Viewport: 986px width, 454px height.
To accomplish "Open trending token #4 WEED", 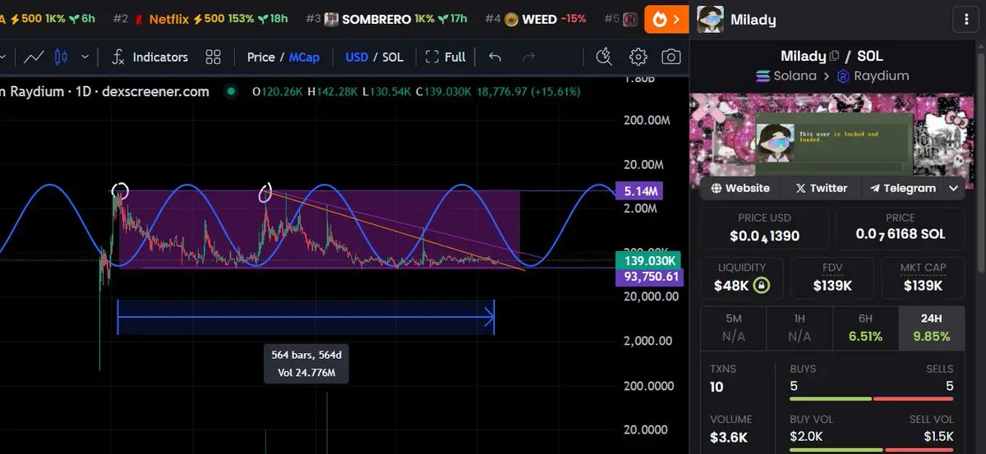I will tap(536, 18).
